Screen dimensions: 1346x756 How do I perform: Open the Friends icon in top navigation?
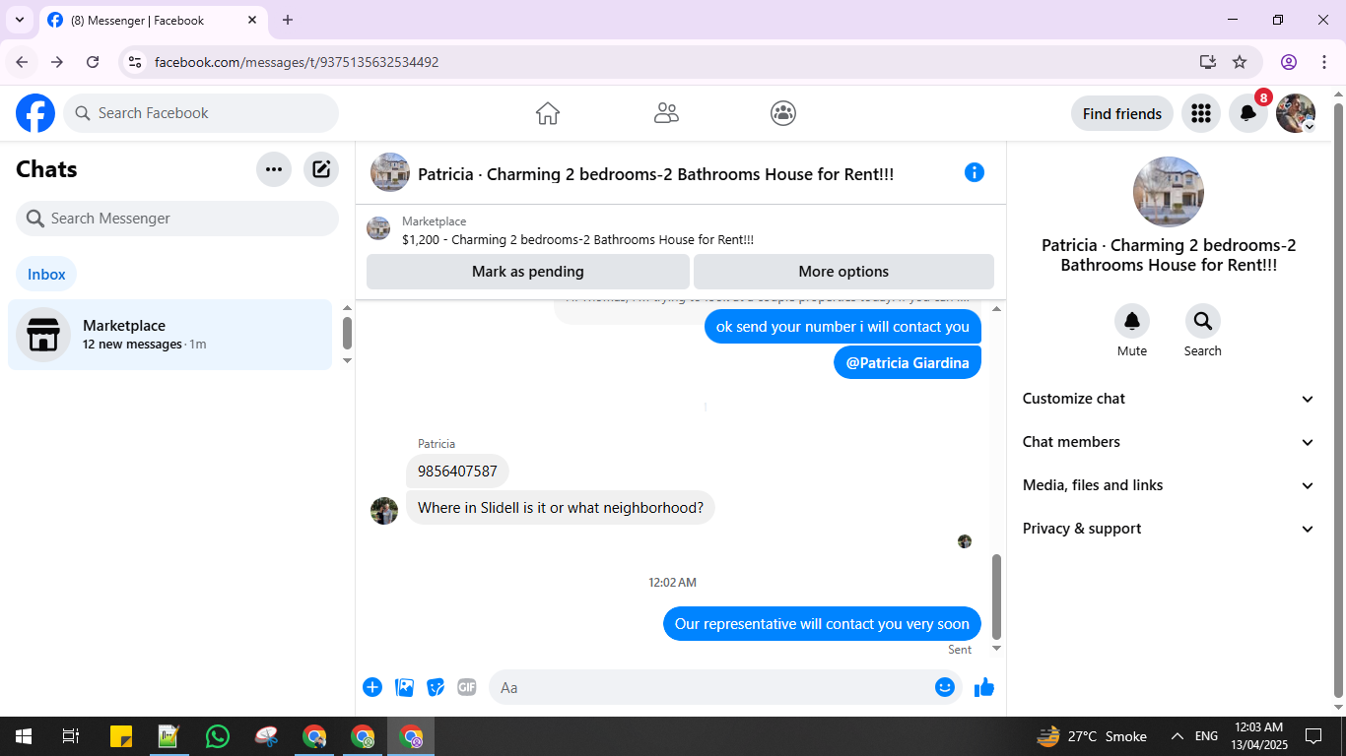(666, 113)
